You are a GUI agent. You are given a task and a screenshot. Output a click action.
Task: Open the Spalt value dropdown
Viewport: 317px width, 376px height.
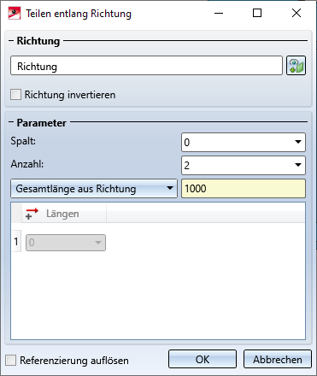[298, 142]
